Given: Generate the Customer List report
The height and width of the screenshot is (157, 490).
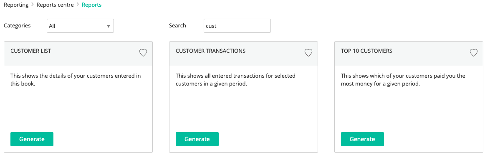Looking at the screenshot, I should click(x=32, y=139).
